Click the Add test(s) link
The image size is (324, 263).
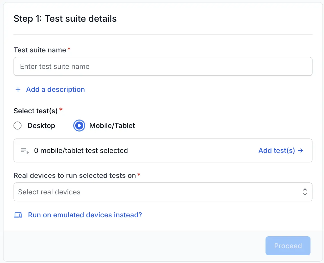276,150
